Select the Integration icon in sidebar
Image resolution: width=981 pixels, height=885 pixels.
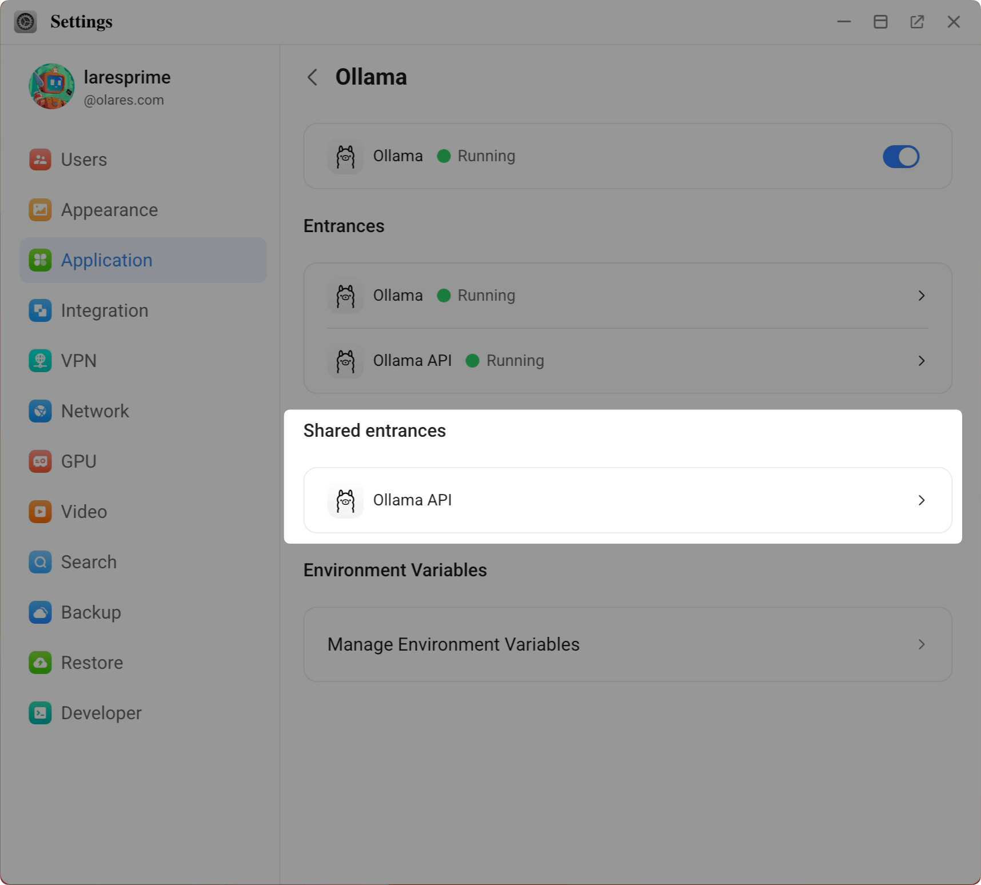[x=40, y=310]
